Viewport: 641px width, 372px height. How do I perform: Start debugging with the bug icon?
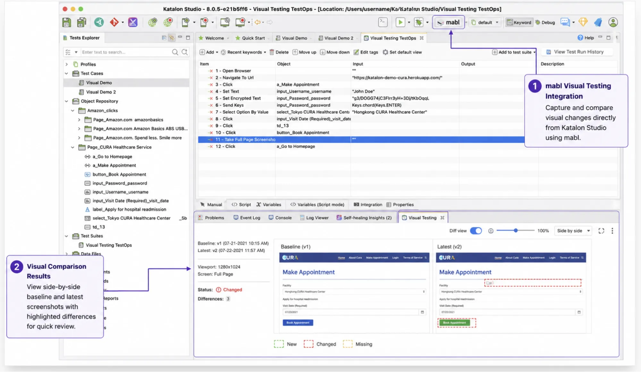click(x=419, y=22)
